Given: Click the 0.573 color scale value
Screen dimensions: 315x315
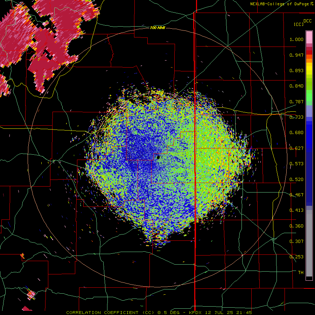Looking at the screenshot, I should [x=296, y=164].
